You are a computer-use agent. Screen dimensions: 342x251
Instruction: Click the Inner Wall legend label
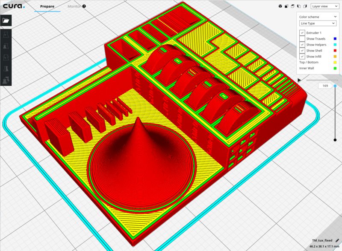[307, 68]
